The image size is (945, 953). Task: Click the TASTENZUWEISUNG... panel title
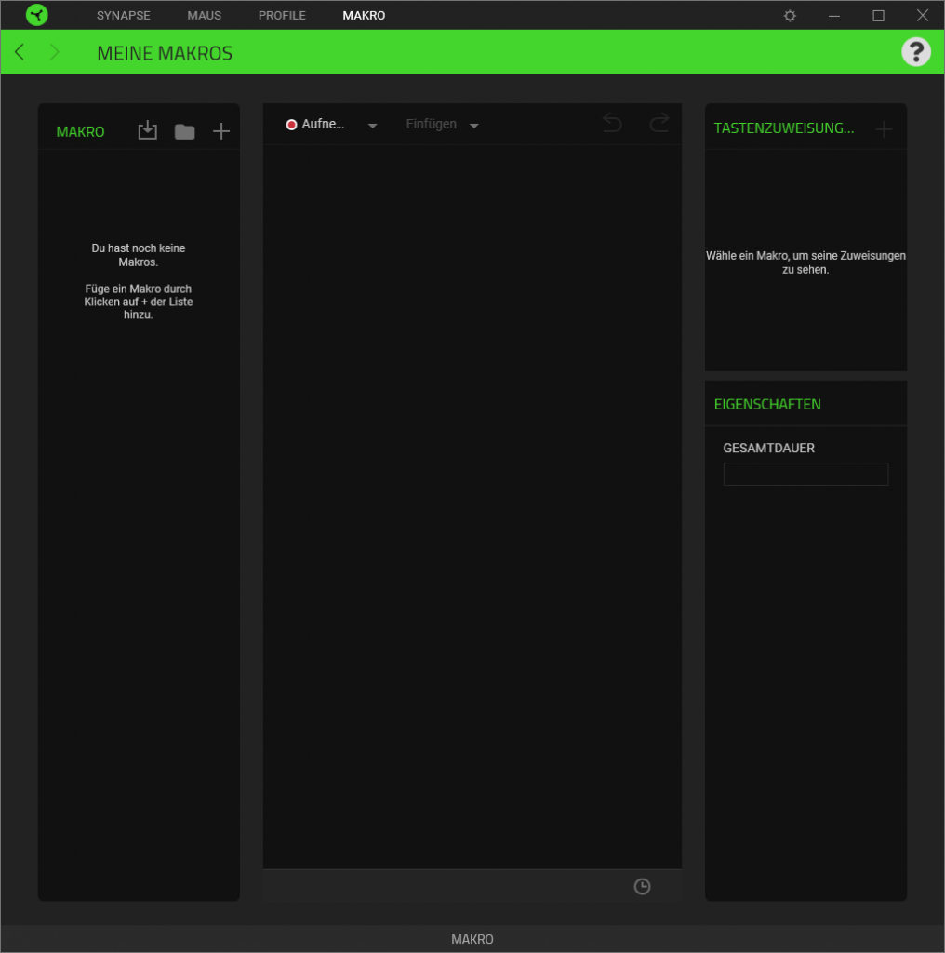click(784, 128)
